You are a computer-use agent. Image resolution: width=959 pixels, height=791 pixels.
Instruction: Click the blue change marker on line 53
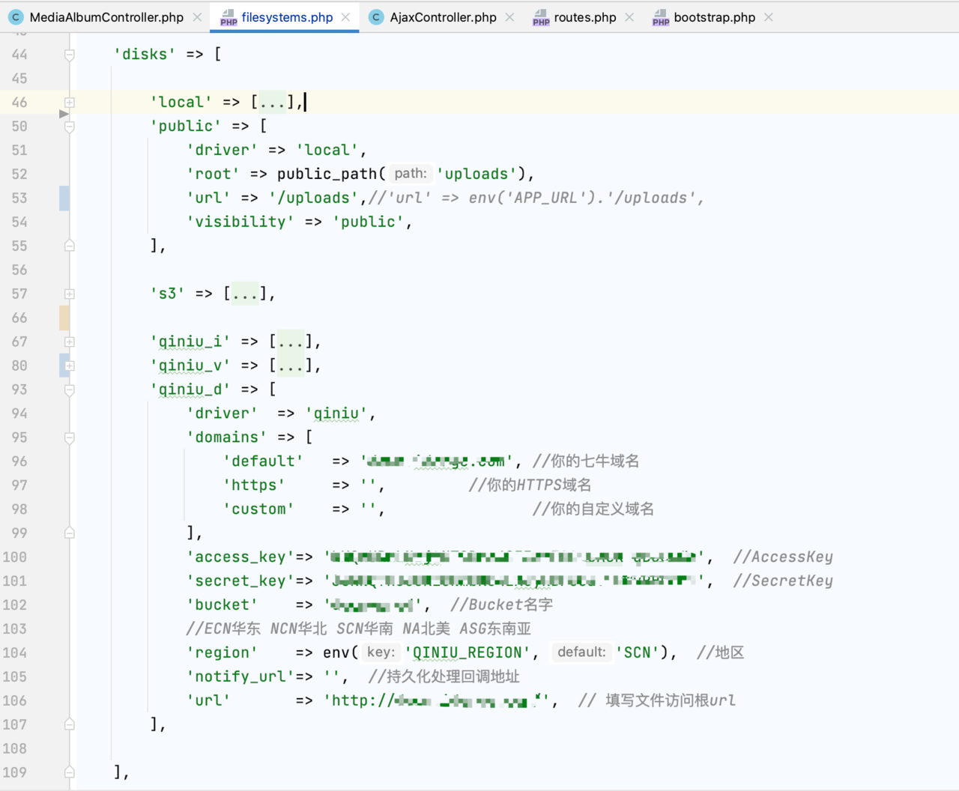click(64, 198)
